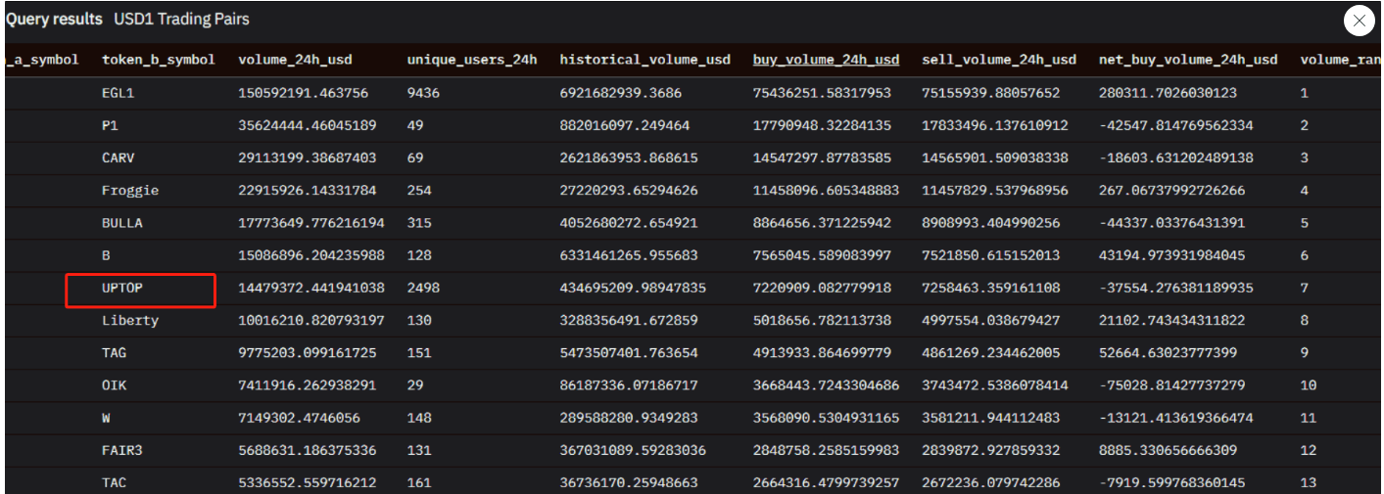
Task: Click volume value 29113199.38687403
Action: click(307, 158)
